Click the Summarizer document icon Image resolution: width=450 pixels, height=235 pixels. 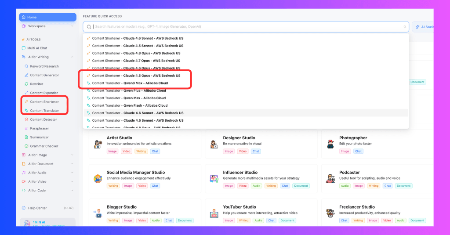pyautogui.click(x=26, y=137)
